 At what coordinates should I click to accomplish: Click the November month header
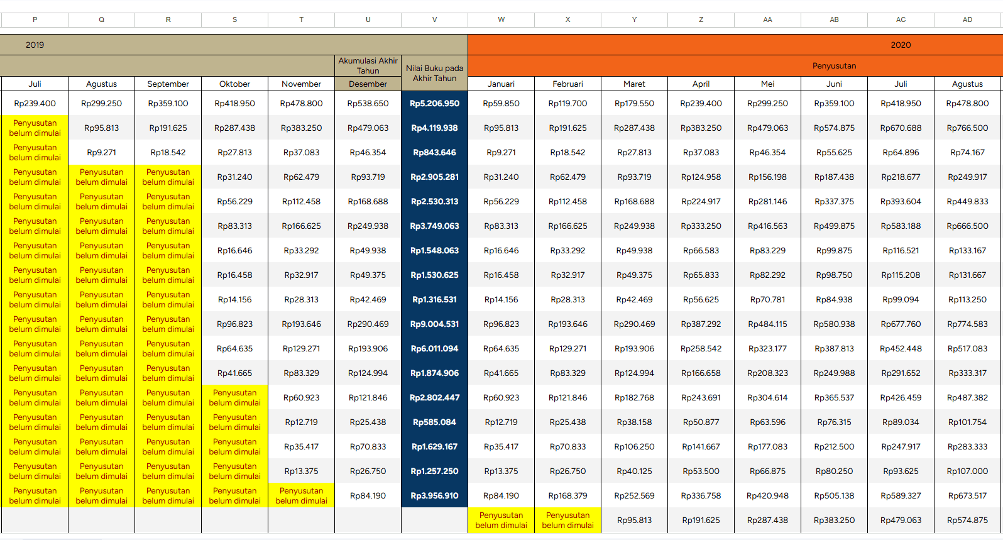301,84
